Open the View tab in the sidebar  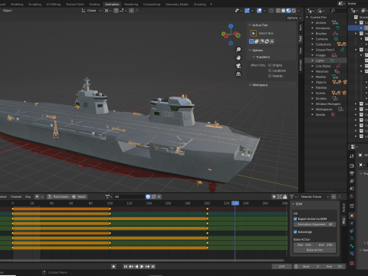pos(301,51)
